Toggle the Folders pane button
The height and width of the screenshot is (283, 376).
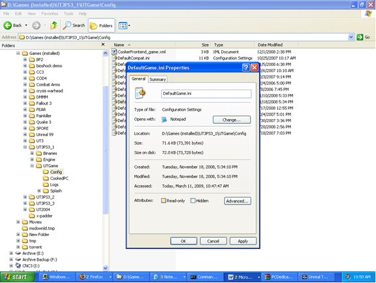click(101, 25)
